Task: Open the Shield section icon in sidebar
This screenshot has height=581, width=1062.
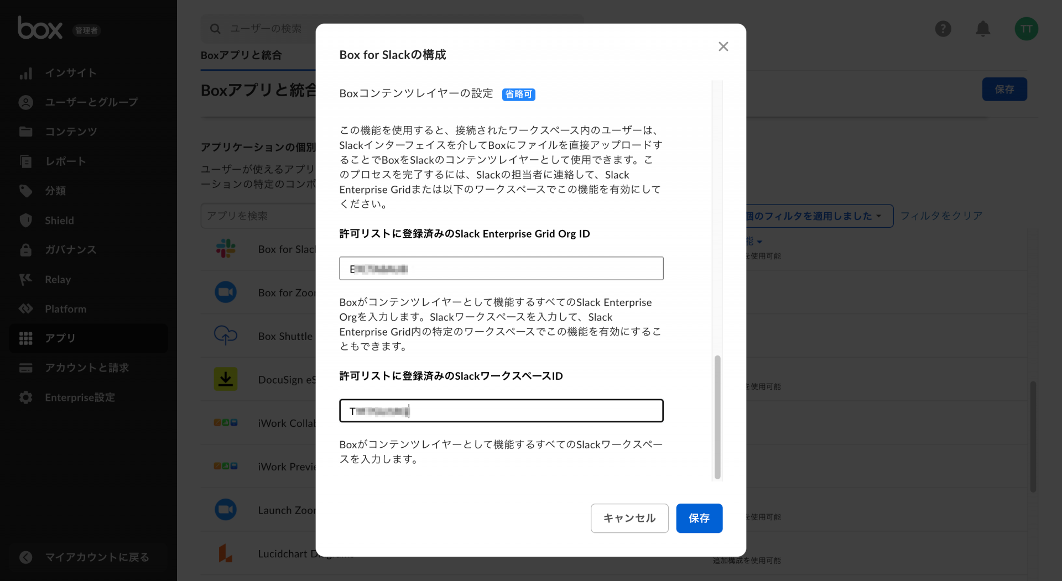Action: [x=26, y=220]
